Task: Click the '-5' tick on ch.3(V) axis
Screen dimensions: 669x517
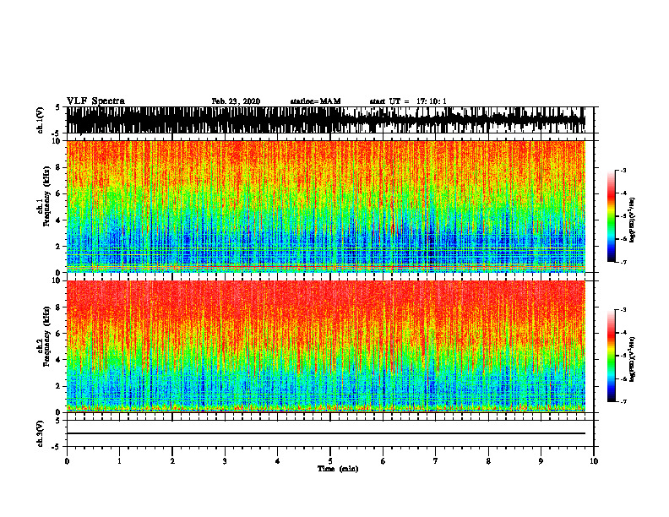Action: [x=57, y=447]
